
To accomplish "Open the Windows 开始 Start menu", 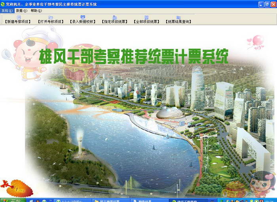I will point(13,200).
